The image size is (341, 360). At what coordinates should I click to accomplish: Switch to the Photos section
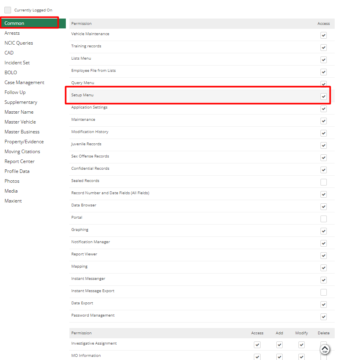click(x=12, y=181)
